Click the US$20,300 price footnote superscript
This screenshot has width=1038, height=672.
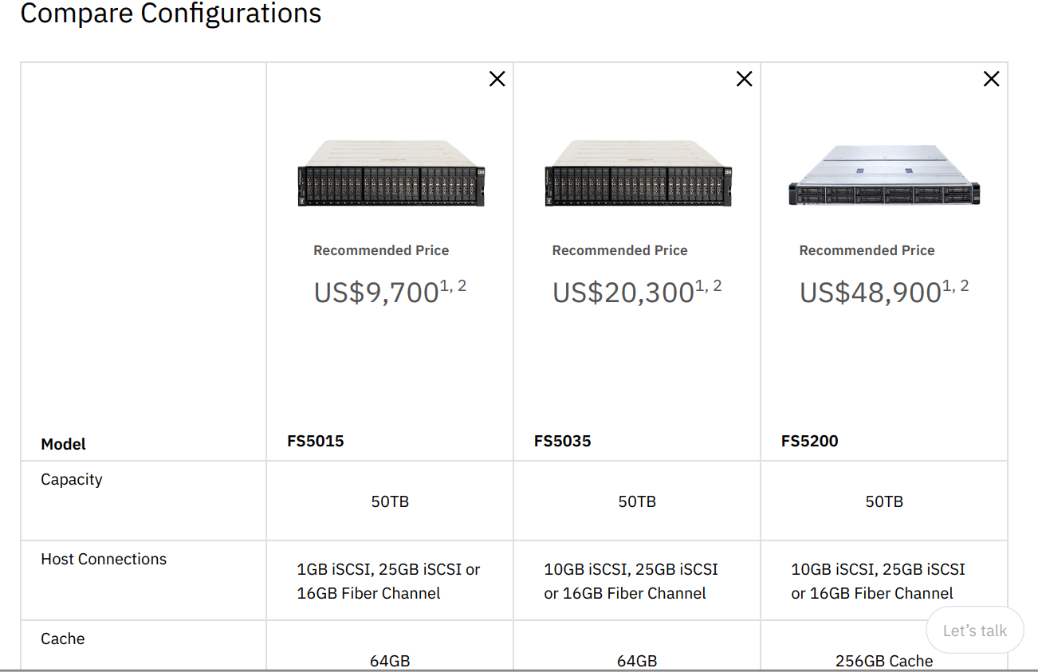708,285
